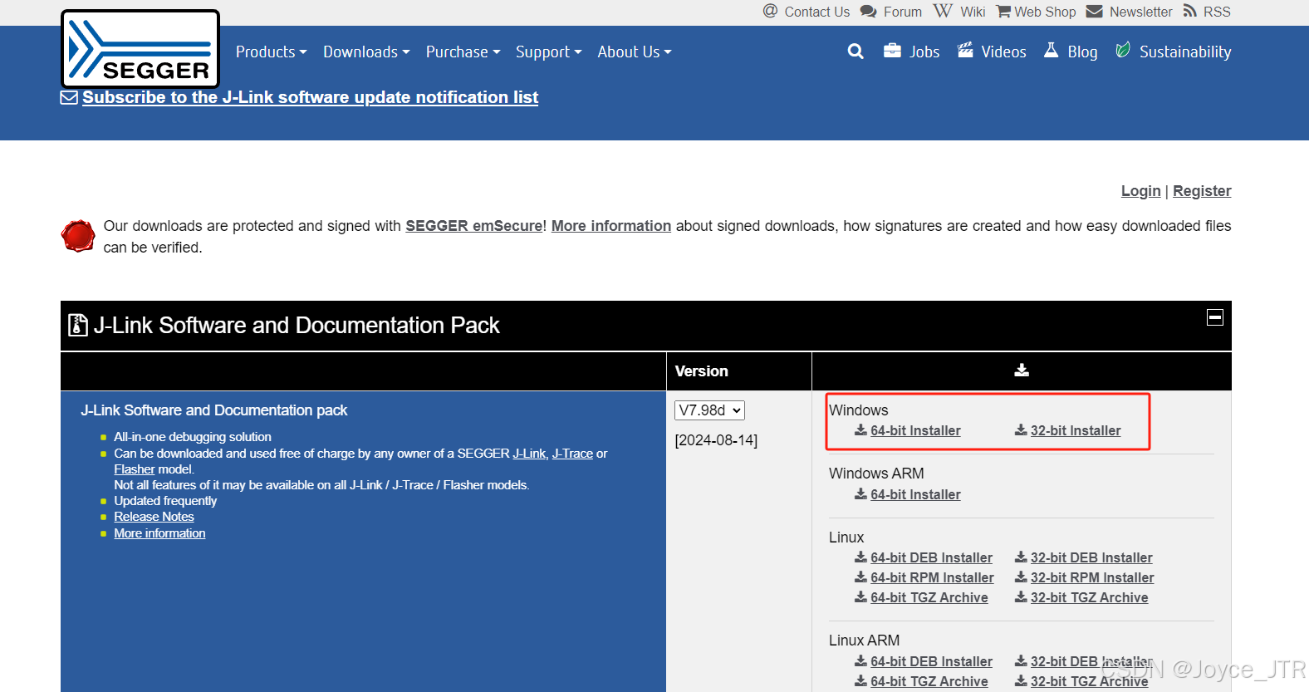The image size is (1309, 692).
Task: Click the Wiki W icon
Action: [943, 11]
